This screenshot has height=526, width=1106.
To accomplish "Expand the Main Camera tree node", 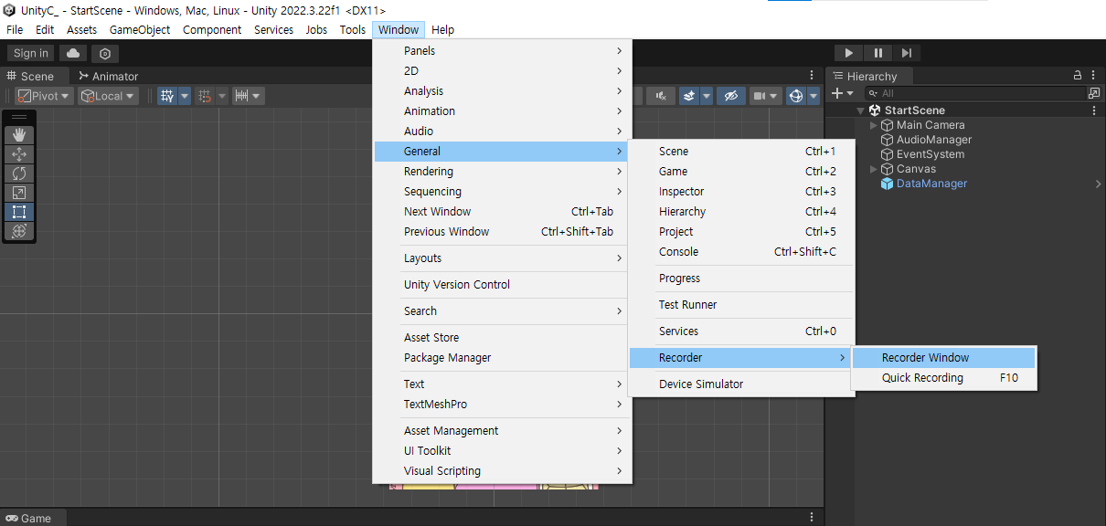I will click(874, 125).
